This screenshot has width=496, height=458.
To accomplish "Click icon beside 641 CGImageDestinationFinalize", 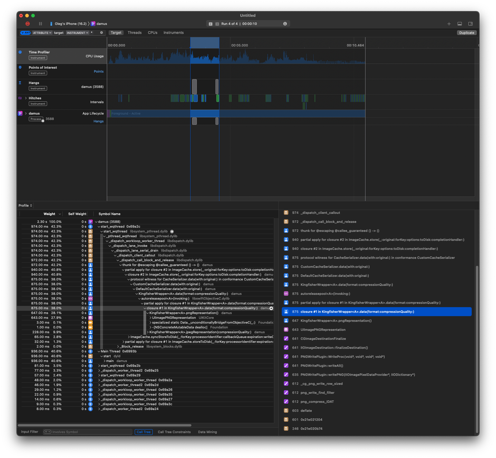I will [x=286, y=339].
